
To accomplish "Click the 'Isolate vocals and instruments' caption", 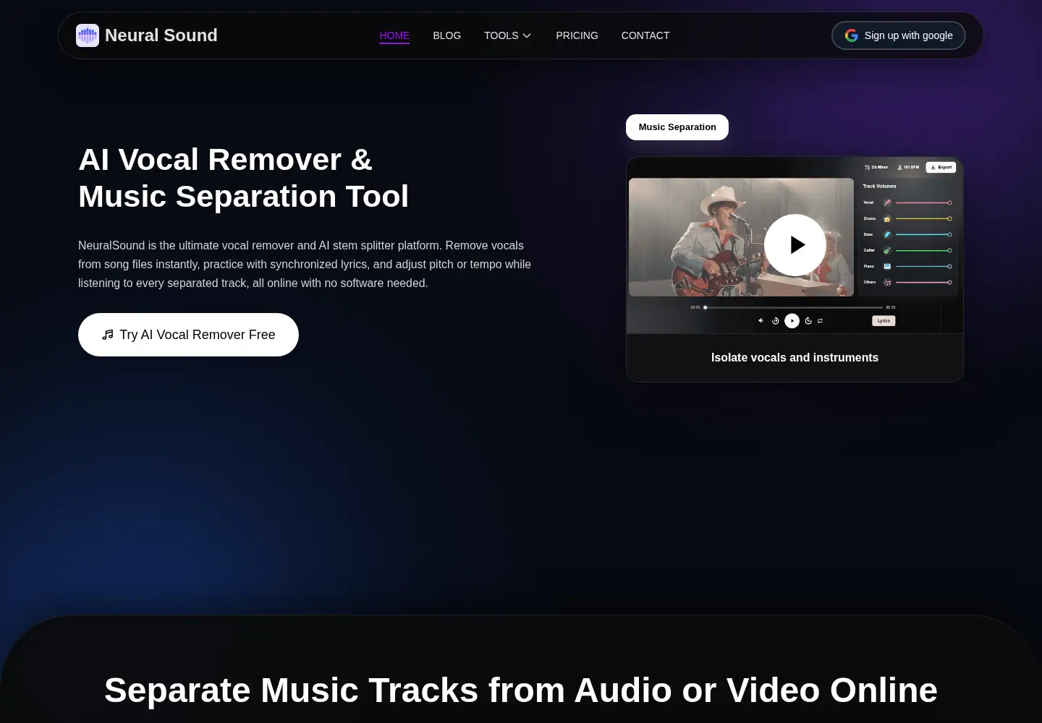I will [795, 358].
